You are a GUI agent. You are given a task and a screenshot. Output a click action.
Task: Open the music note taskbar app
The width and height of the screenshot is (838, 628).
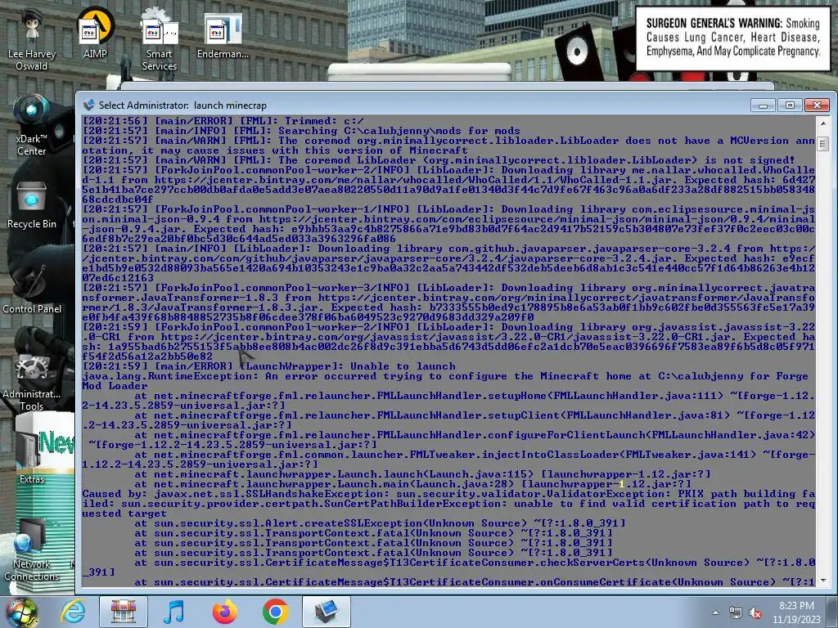[x=173, y=612]
